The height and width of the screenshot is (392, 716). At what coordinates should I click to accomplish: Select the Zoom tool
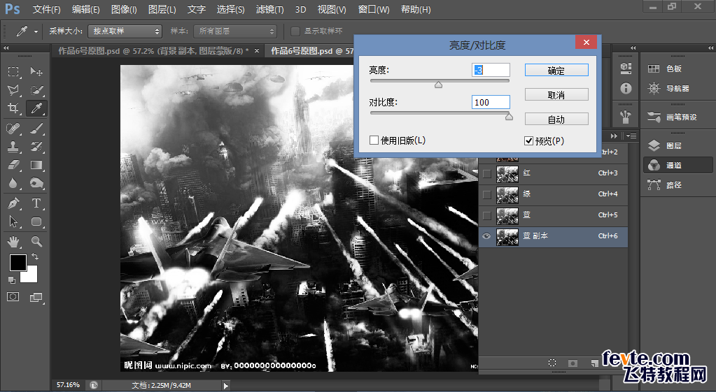36,241
